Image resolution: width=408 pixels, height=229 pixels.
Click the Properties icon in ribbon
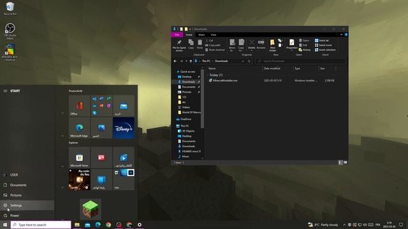292,44
